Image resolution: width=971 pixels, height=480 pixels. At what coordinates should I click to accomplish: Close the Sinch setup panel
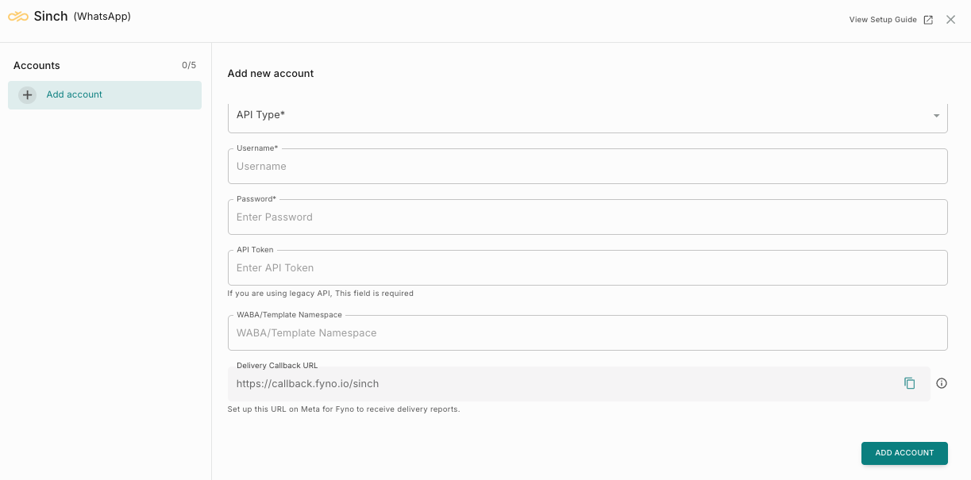(950, 20)
